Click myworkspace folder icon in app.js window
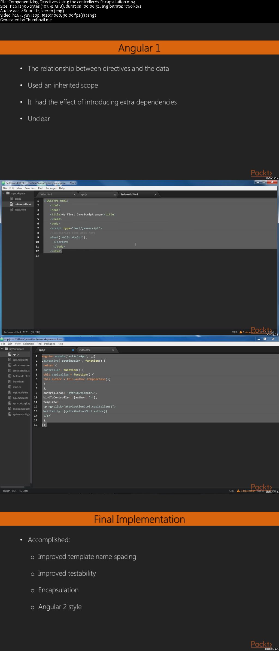 [6, 349]
